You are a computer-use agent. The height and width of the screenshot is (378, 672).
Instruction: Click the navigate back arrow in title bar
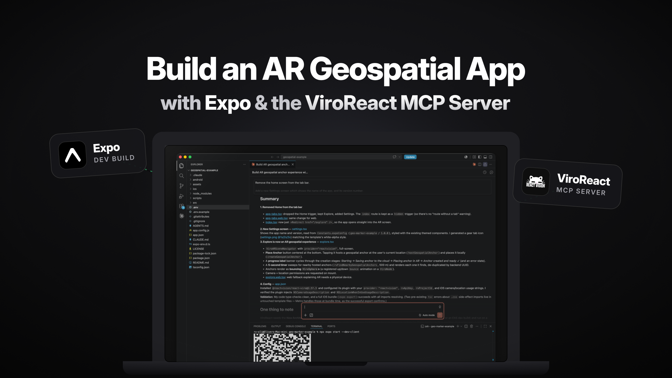(x=272, y=157)
